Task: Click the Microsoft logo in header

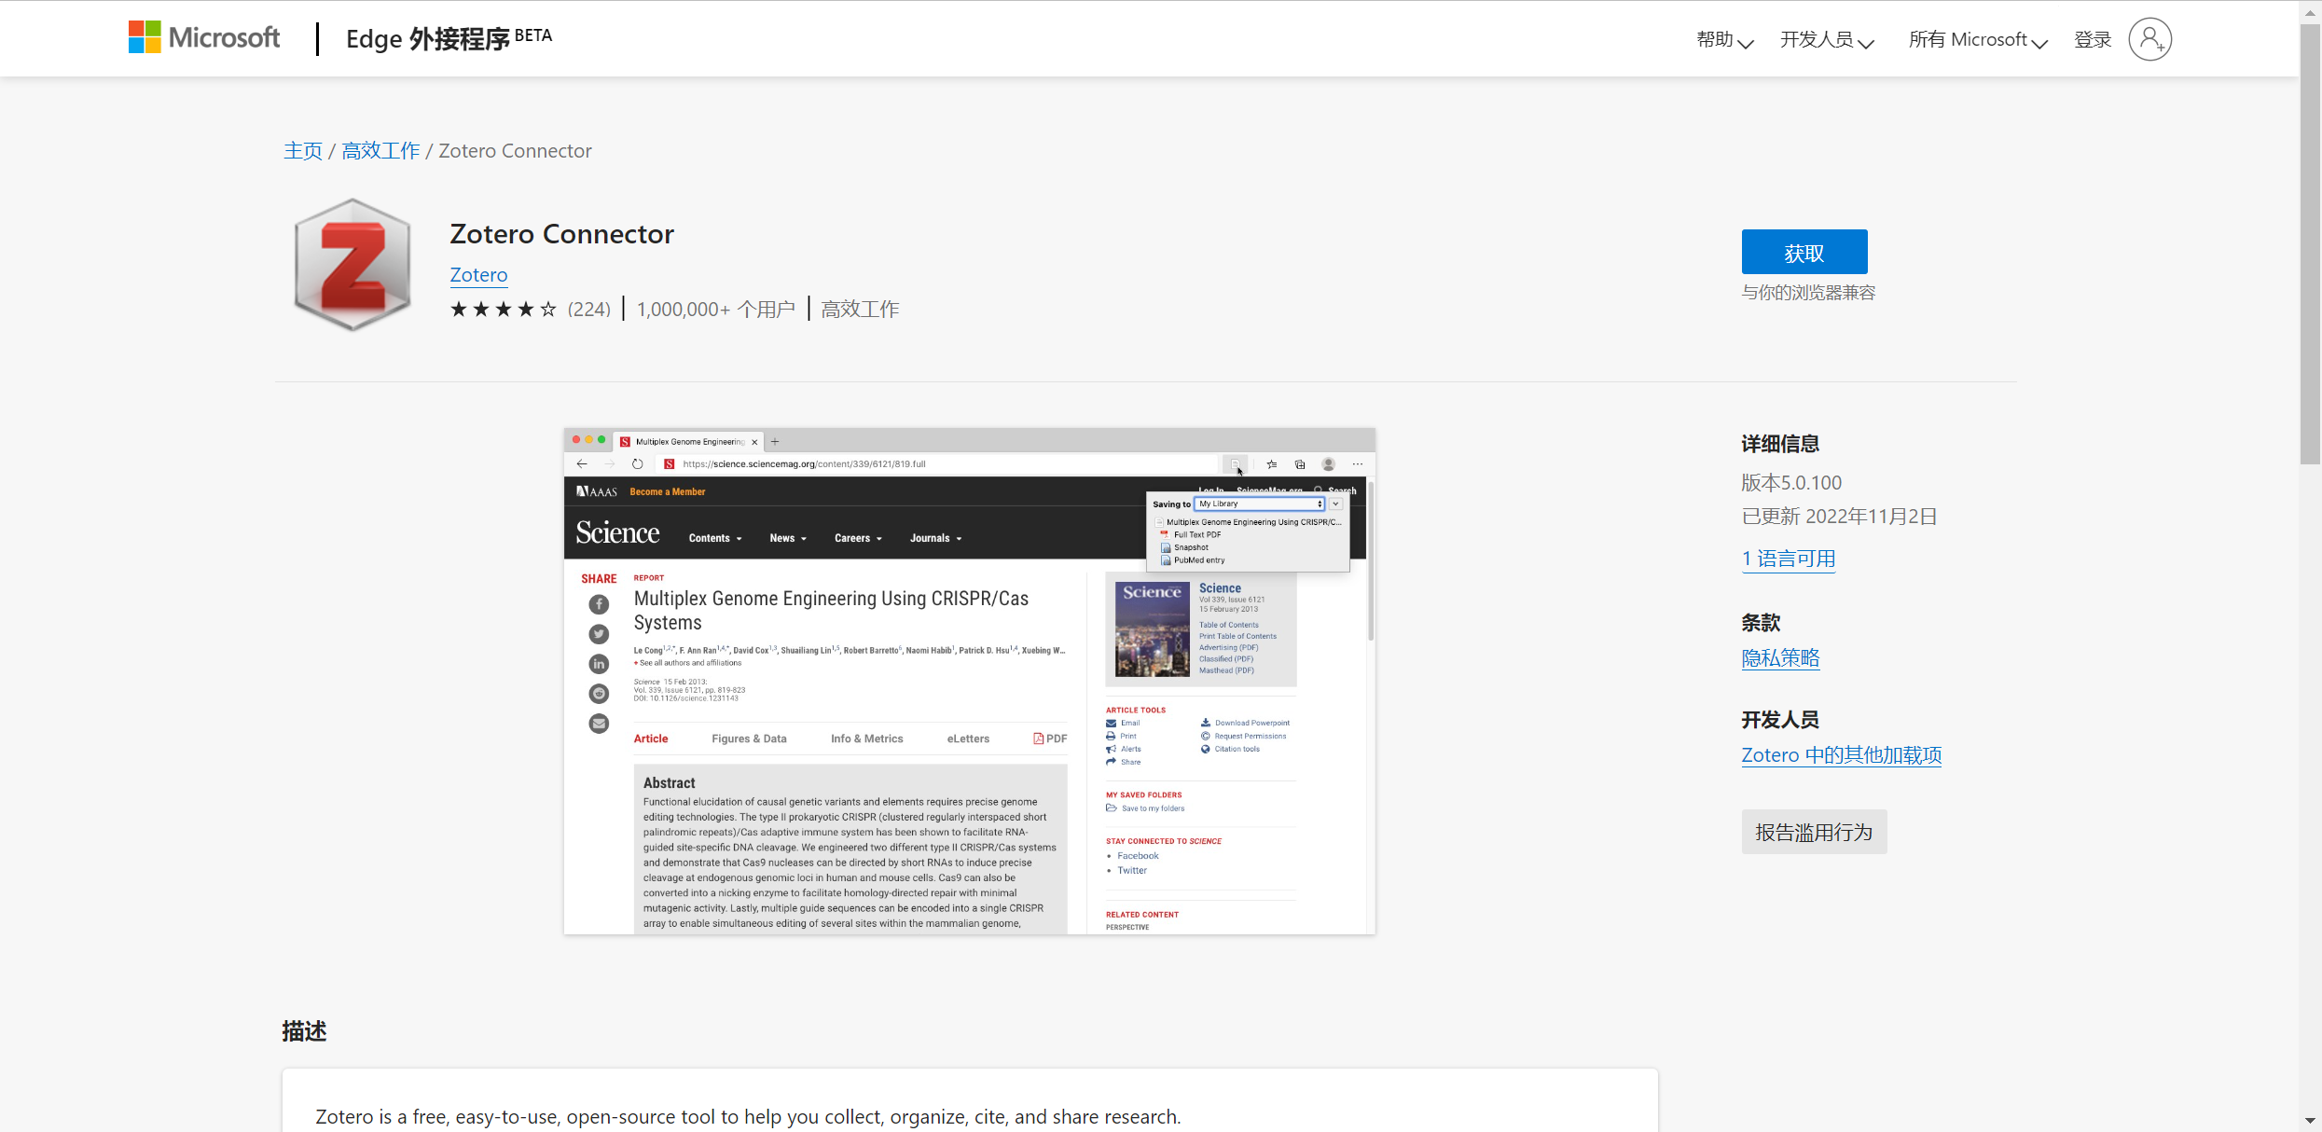Action: 203,37
